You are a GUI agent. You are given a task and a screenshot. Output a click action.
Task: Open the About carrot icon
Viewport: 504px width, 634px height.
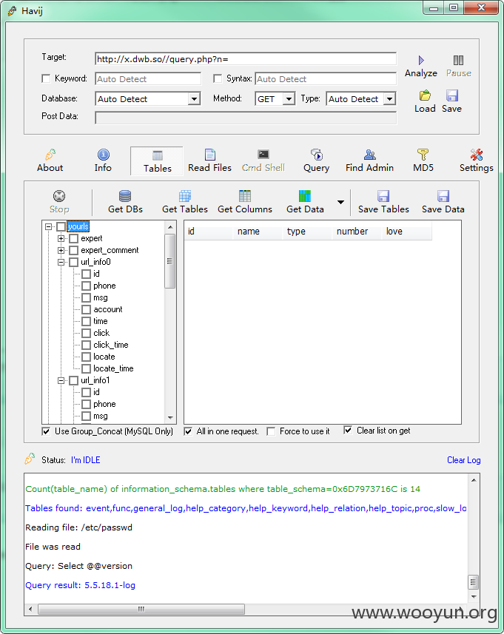(50, 155)
